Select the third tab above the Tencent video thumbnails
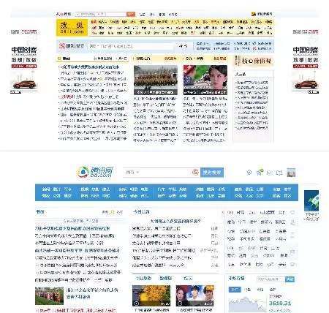 [188, 278]
